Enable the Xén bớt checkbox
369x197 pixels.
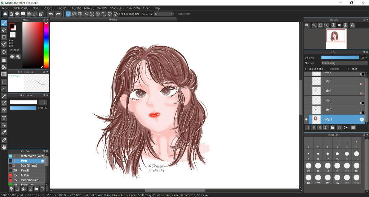tap(328, 69)
